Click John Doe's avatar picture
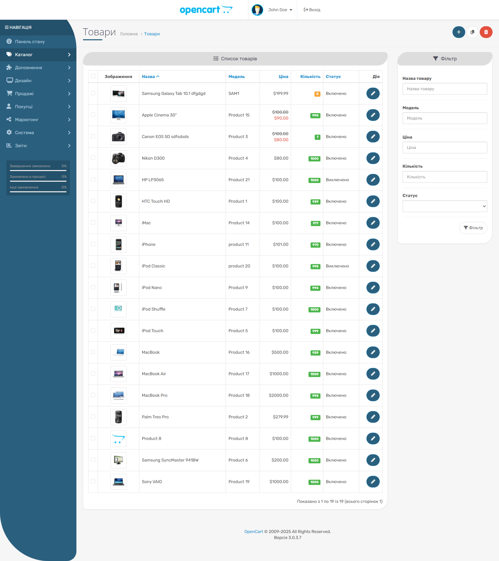The width and height of the screenshot is (499, 561). [x=257, y=10]
